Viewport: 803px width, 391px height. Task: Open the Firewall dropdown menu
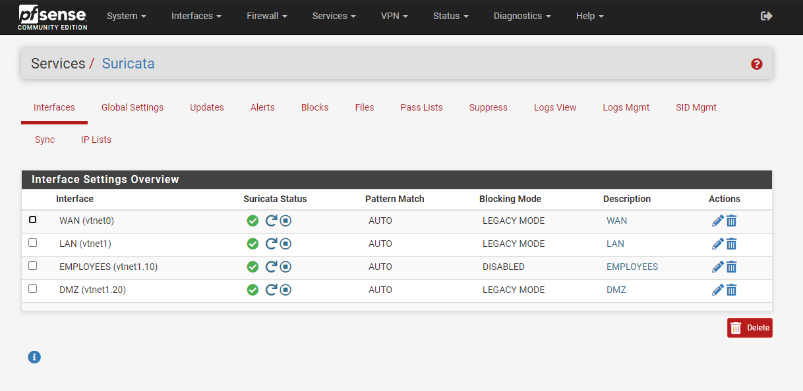(266, 16)
